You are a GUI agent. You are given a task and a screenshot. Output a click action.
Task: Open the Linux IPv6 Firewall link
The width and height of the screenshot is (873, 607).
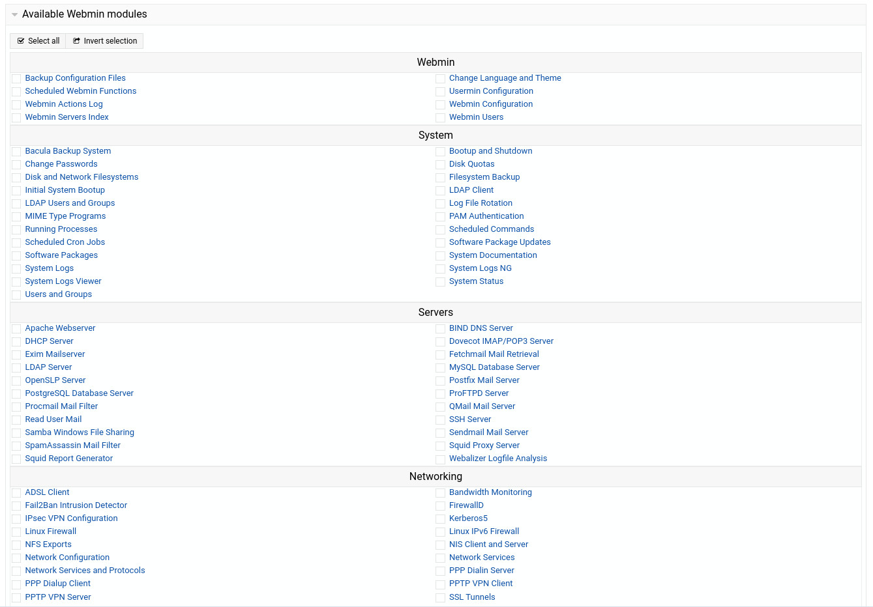484,531
